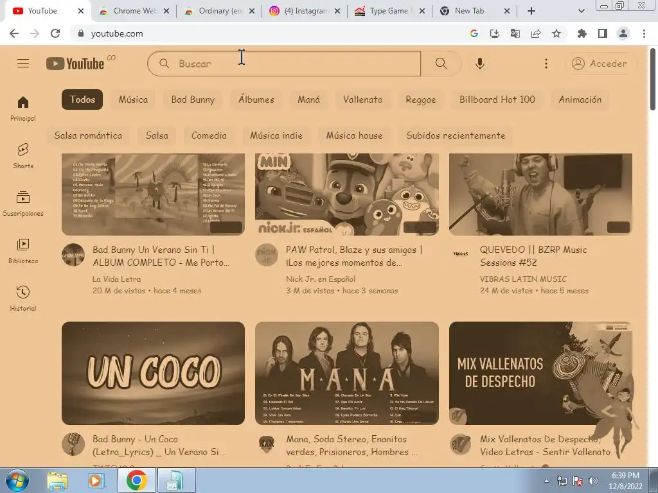Click the page vertical scrollbar

coord(653,80)
